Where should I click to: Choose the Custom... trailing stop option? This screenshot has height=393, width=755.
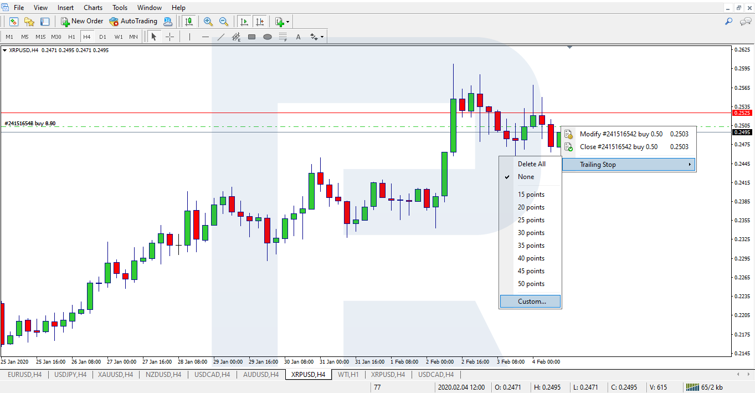click(x=530, y=301)
